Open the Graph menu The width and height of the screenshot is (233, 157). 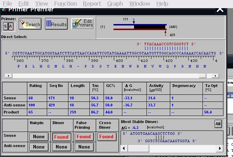[115, 4]
